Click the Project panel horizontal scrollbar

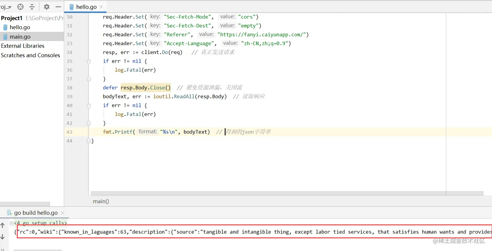(25, 204)
